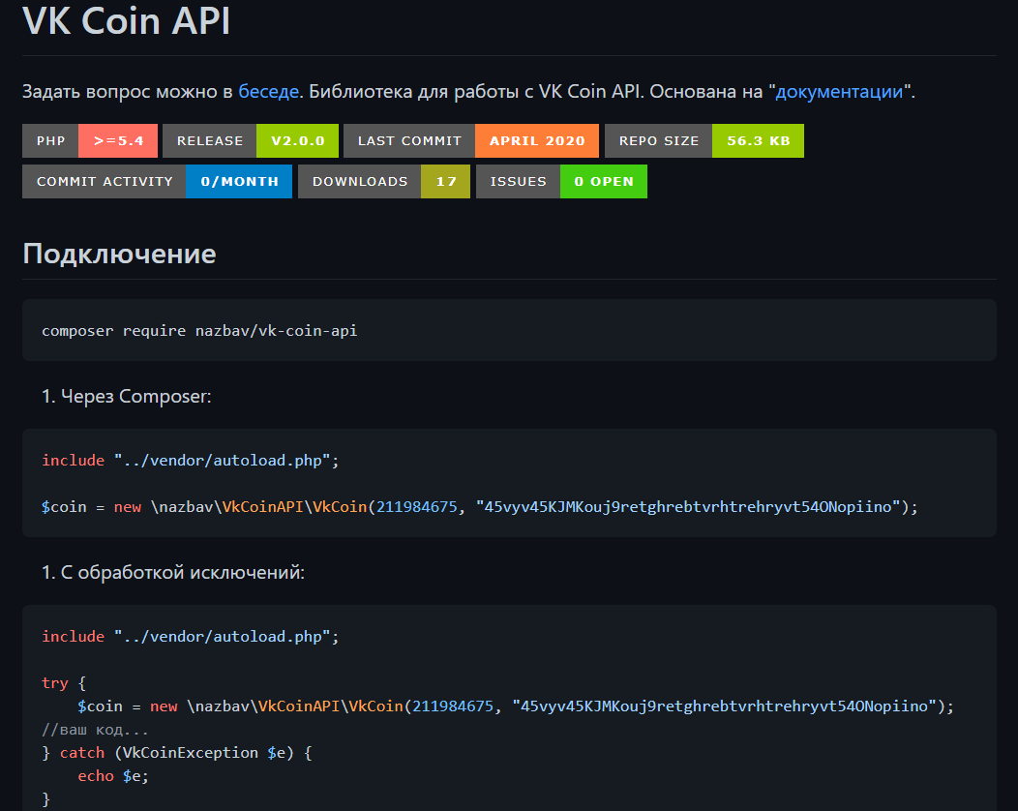Click the '1. Через Composer:' list item

[x=127, y=396]
